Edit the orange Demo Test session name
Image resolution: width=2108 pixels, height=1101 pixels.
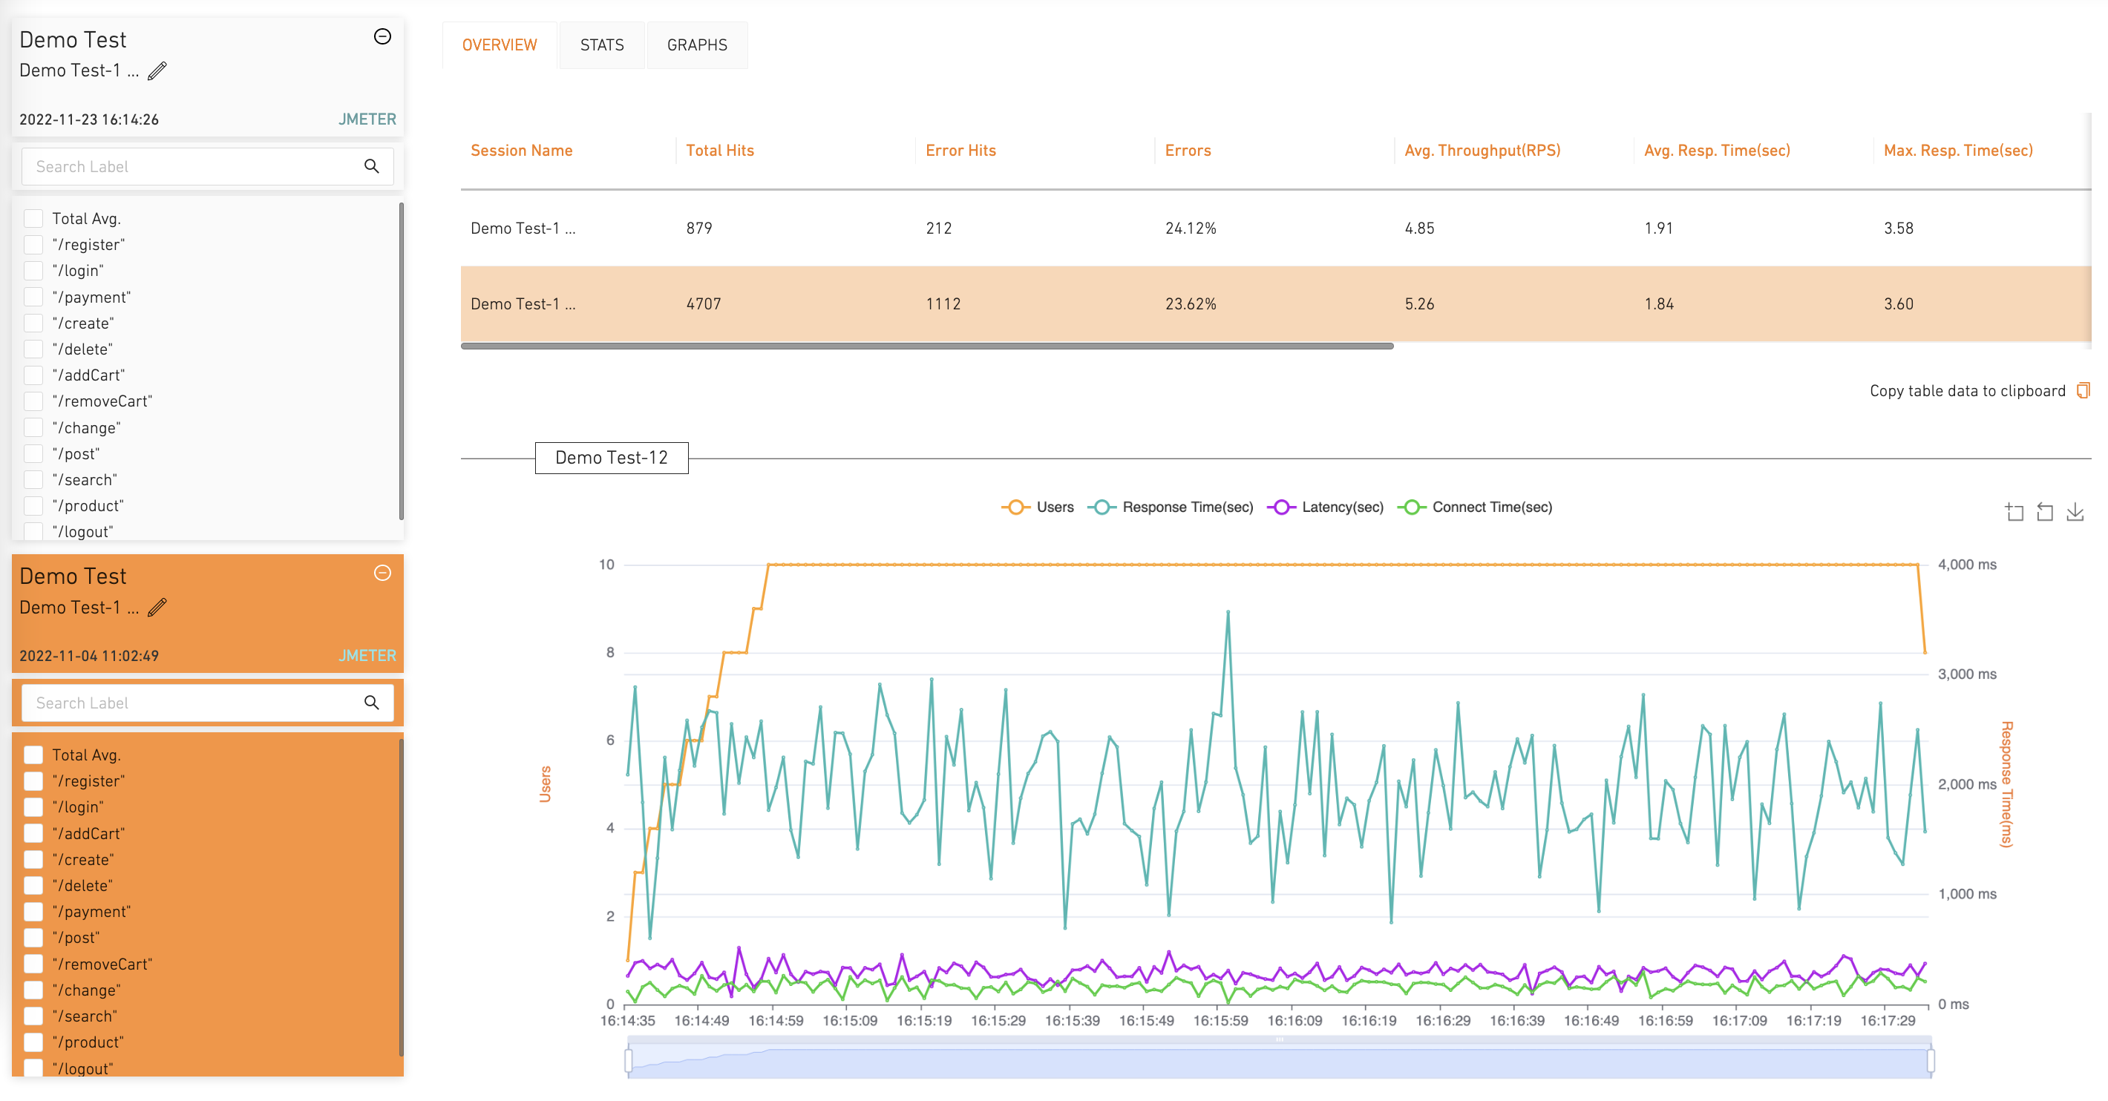[157, 608]
